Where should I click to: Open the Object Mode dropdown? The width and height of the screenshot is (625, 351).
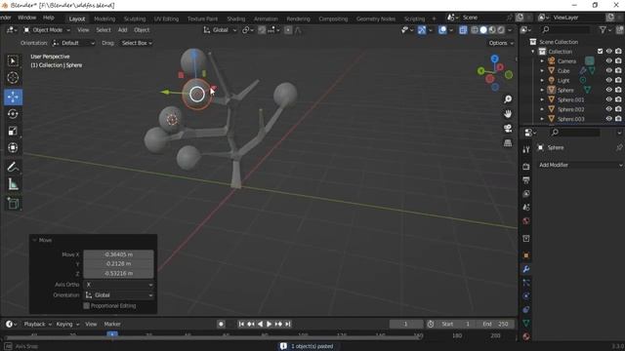[x=47, y=30]
